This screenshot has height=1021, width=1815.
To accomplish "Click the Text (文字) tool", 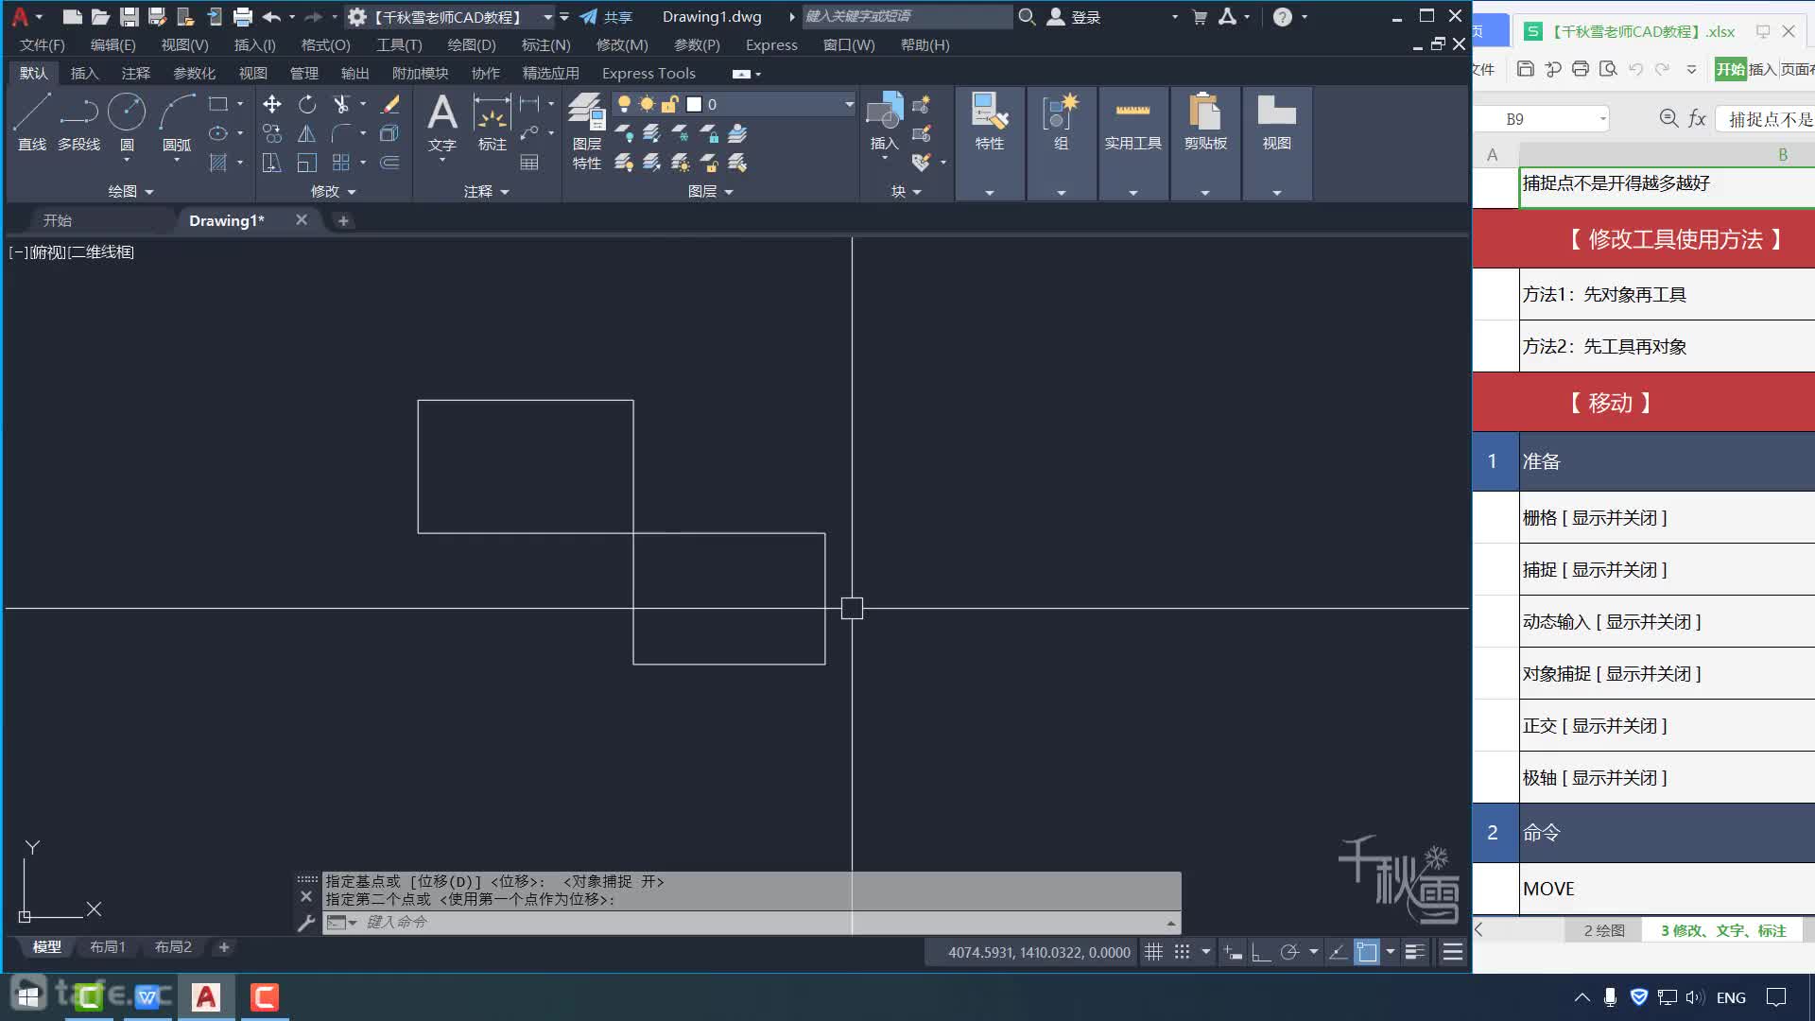I will pos(442,121).
